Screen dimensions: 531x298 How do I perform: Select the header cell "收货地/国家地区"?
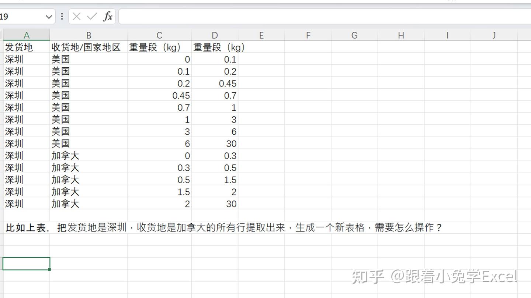(88, 47)
